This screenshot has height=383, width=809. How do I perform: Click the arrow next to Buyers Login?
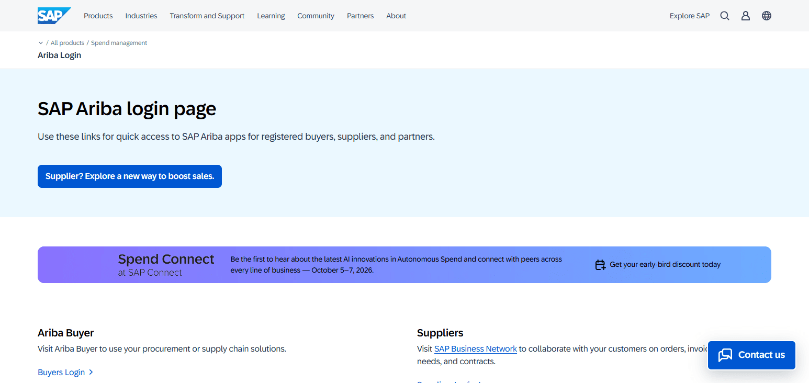pos(91,372)
